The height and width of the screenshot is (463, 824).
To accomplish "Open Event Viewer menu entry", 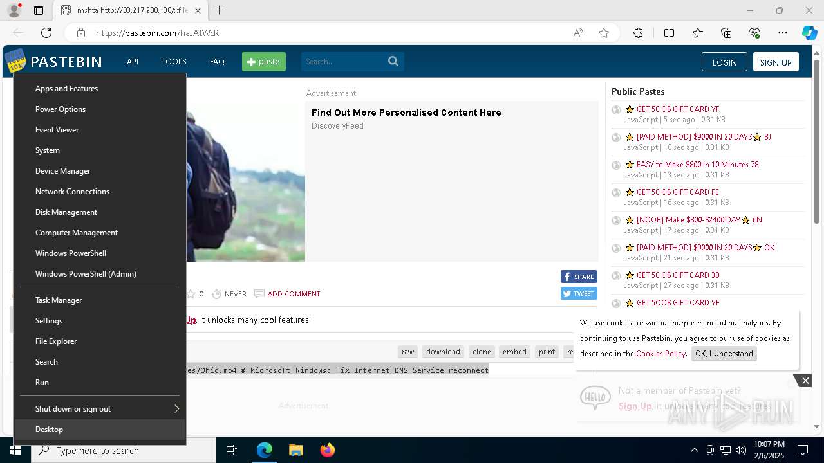I will click(x=100, y=130).
